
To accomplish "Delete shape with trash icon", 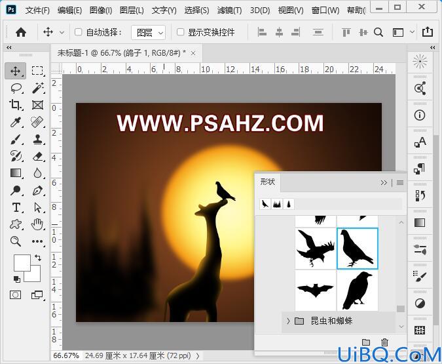I will (x=384, y=342).
